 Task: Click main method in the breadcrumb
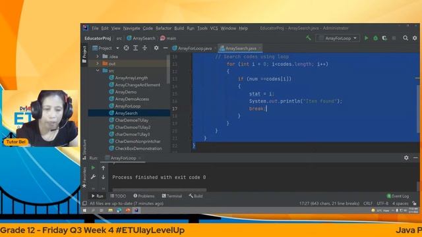pos(168,38)
